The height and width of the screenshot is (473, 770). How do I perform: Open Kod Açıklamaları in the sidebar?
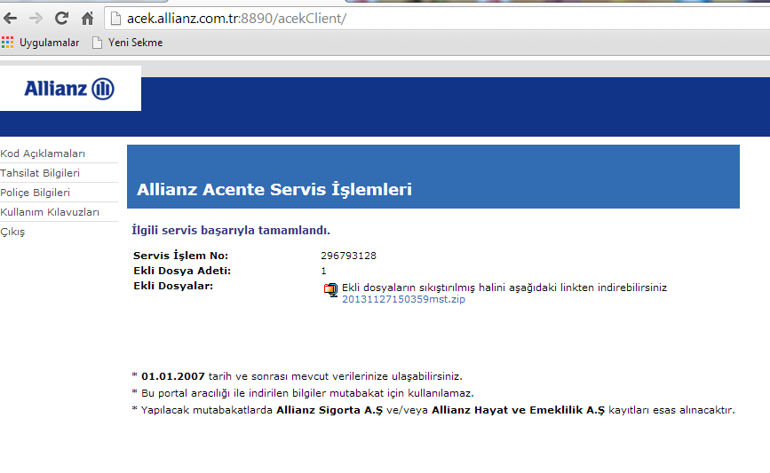[43, 154]
